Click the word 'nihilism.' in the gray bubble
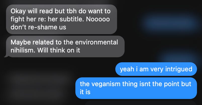 click(x=23, y=50)
